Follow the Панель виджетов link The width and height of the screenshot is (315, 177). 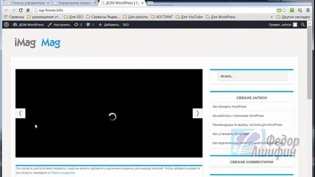[63, 173]
